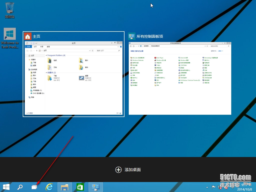Image resolution: width=256 pixels, height=192 pixels.
Task: Open the Start menu from the taskbar
Action: pos(6,187)
